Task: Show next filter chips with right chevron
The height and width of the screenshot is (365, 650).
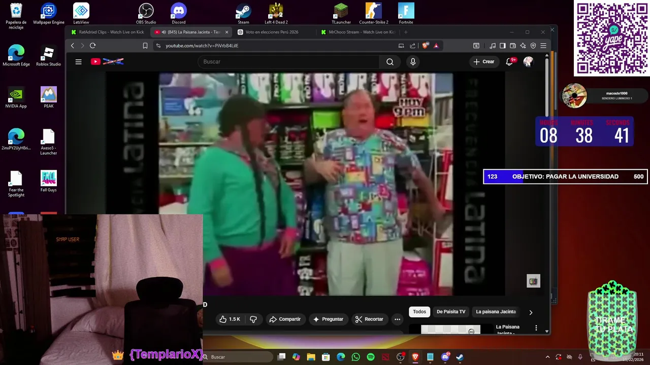Action: (531, 312)
